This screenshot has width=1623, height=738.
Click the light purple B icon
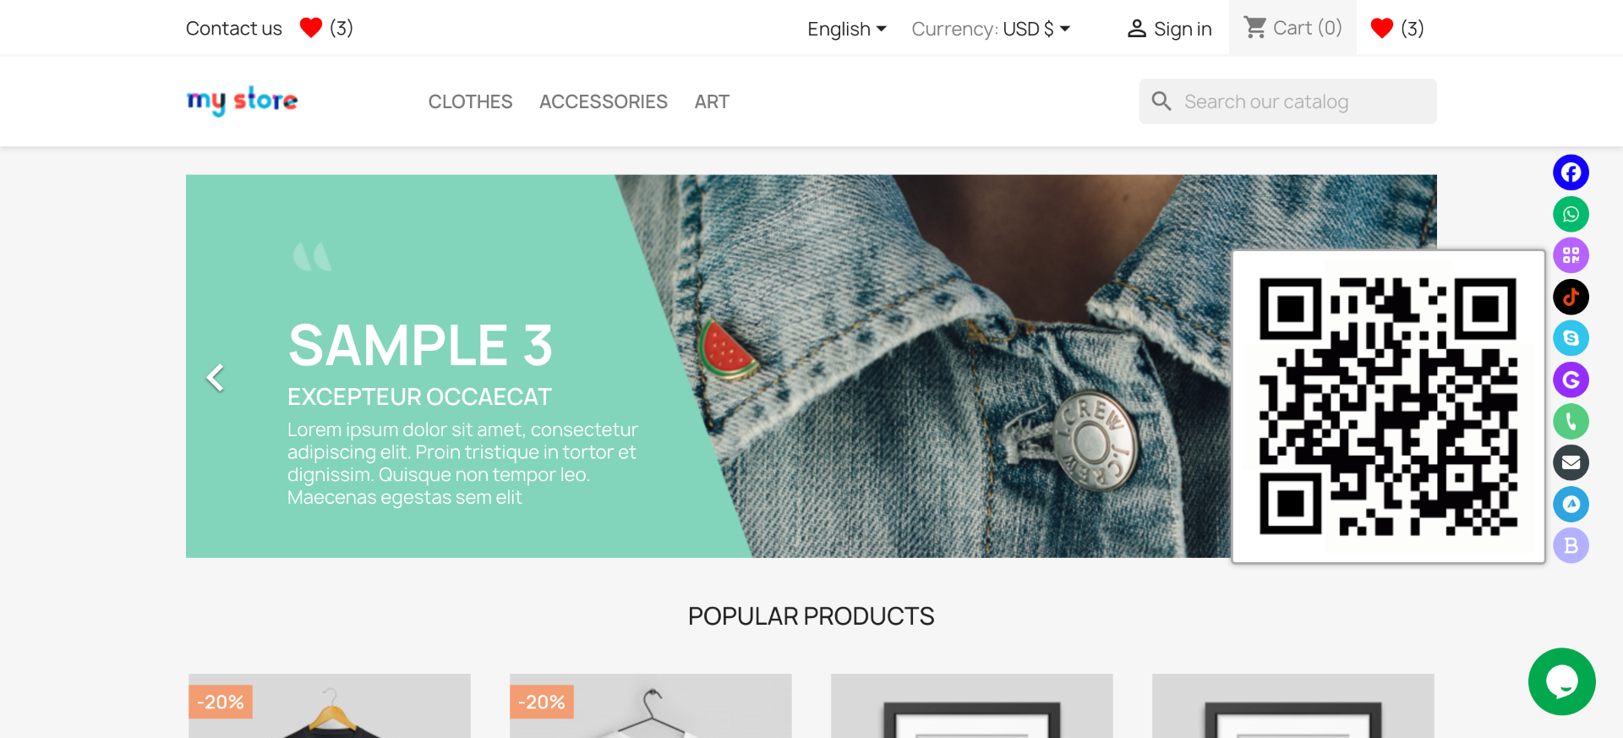1571,545
